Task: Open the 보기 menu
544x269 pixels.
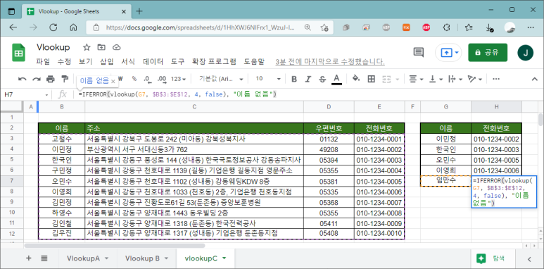Action: (85, 62)
